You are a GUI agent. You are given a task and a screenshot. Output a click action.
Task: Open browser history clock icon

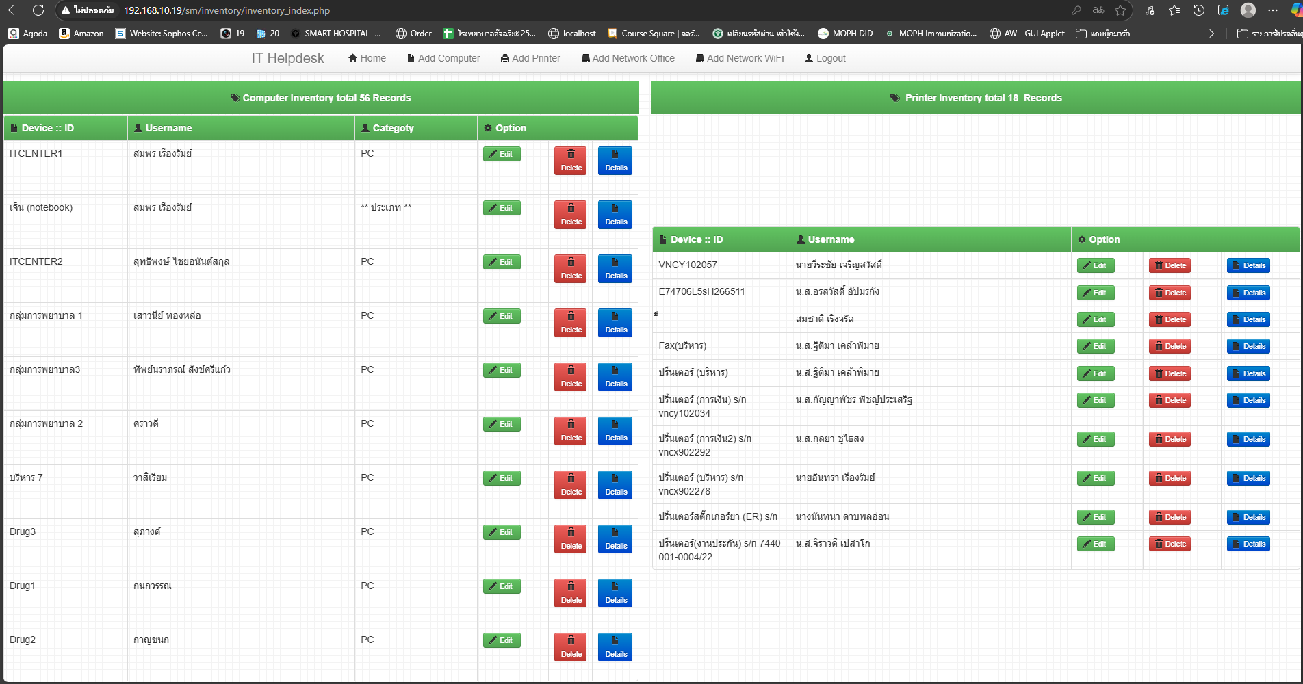click(1199, 10)
